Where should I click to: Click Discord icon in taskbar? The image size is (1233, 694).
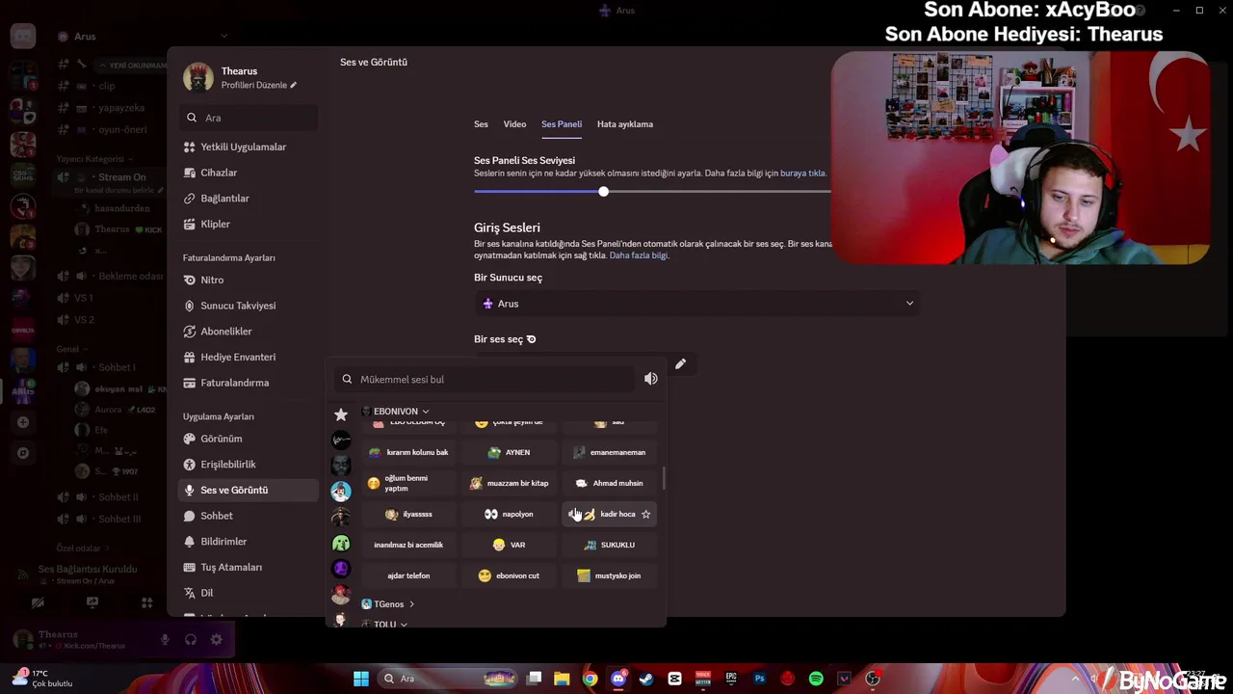pyautogui.click(x=618, y=679)
